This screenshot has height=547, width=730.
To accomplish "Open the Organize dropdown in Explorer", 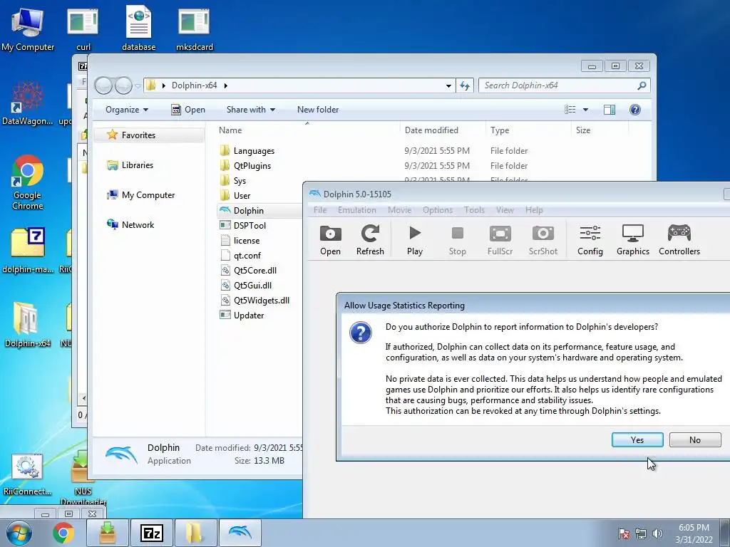I will pyautogui.click(x=127, y=110).
